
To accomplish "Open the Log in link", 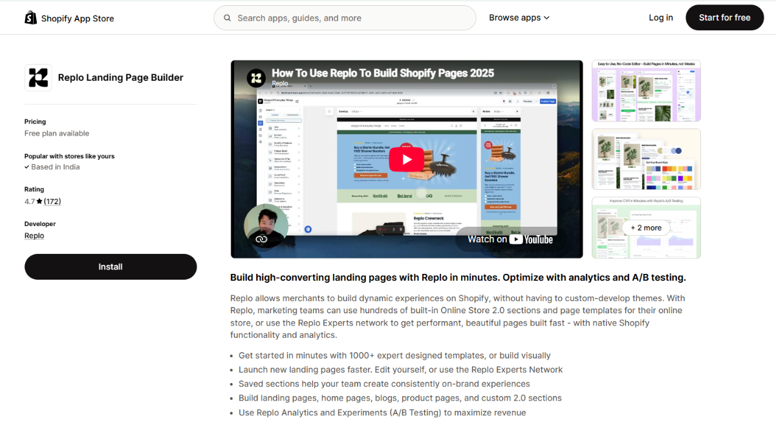I will click(x=661, y=18).
